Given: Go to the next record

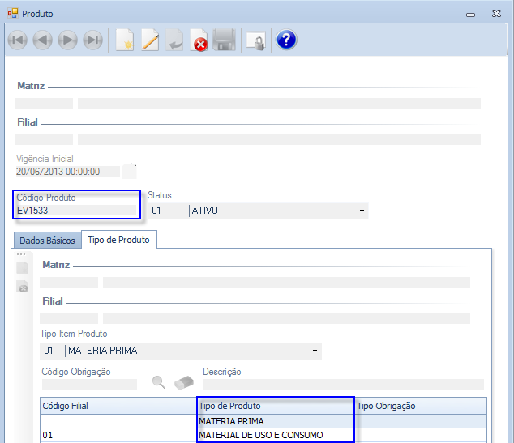Looking at the screenshot, I should pos(68,40).
